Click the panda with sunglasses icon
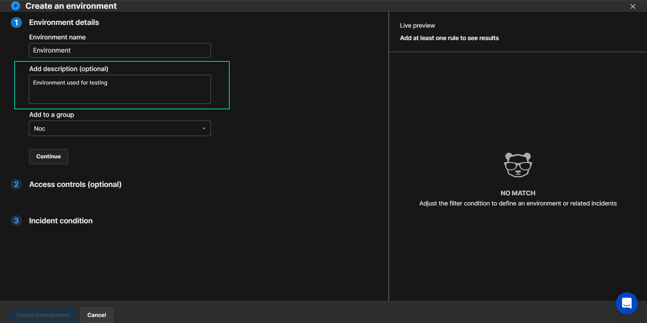The image size is (647, 323). [518, 165]
